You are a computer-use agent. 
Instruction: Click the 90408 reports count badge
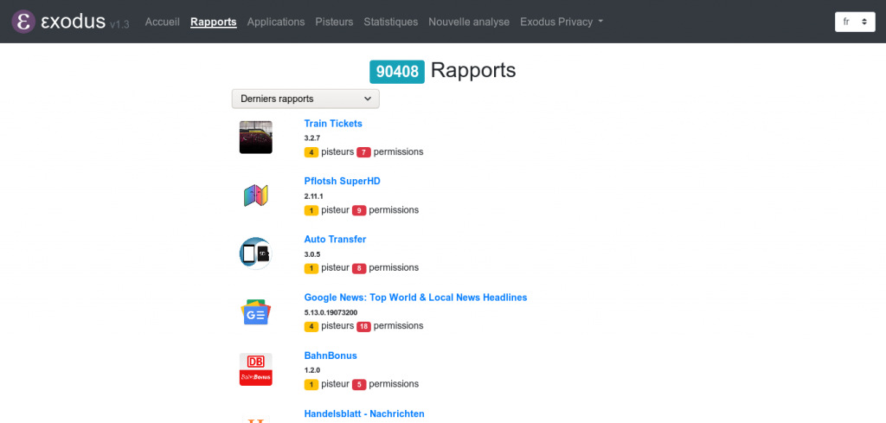pos(397,72)
